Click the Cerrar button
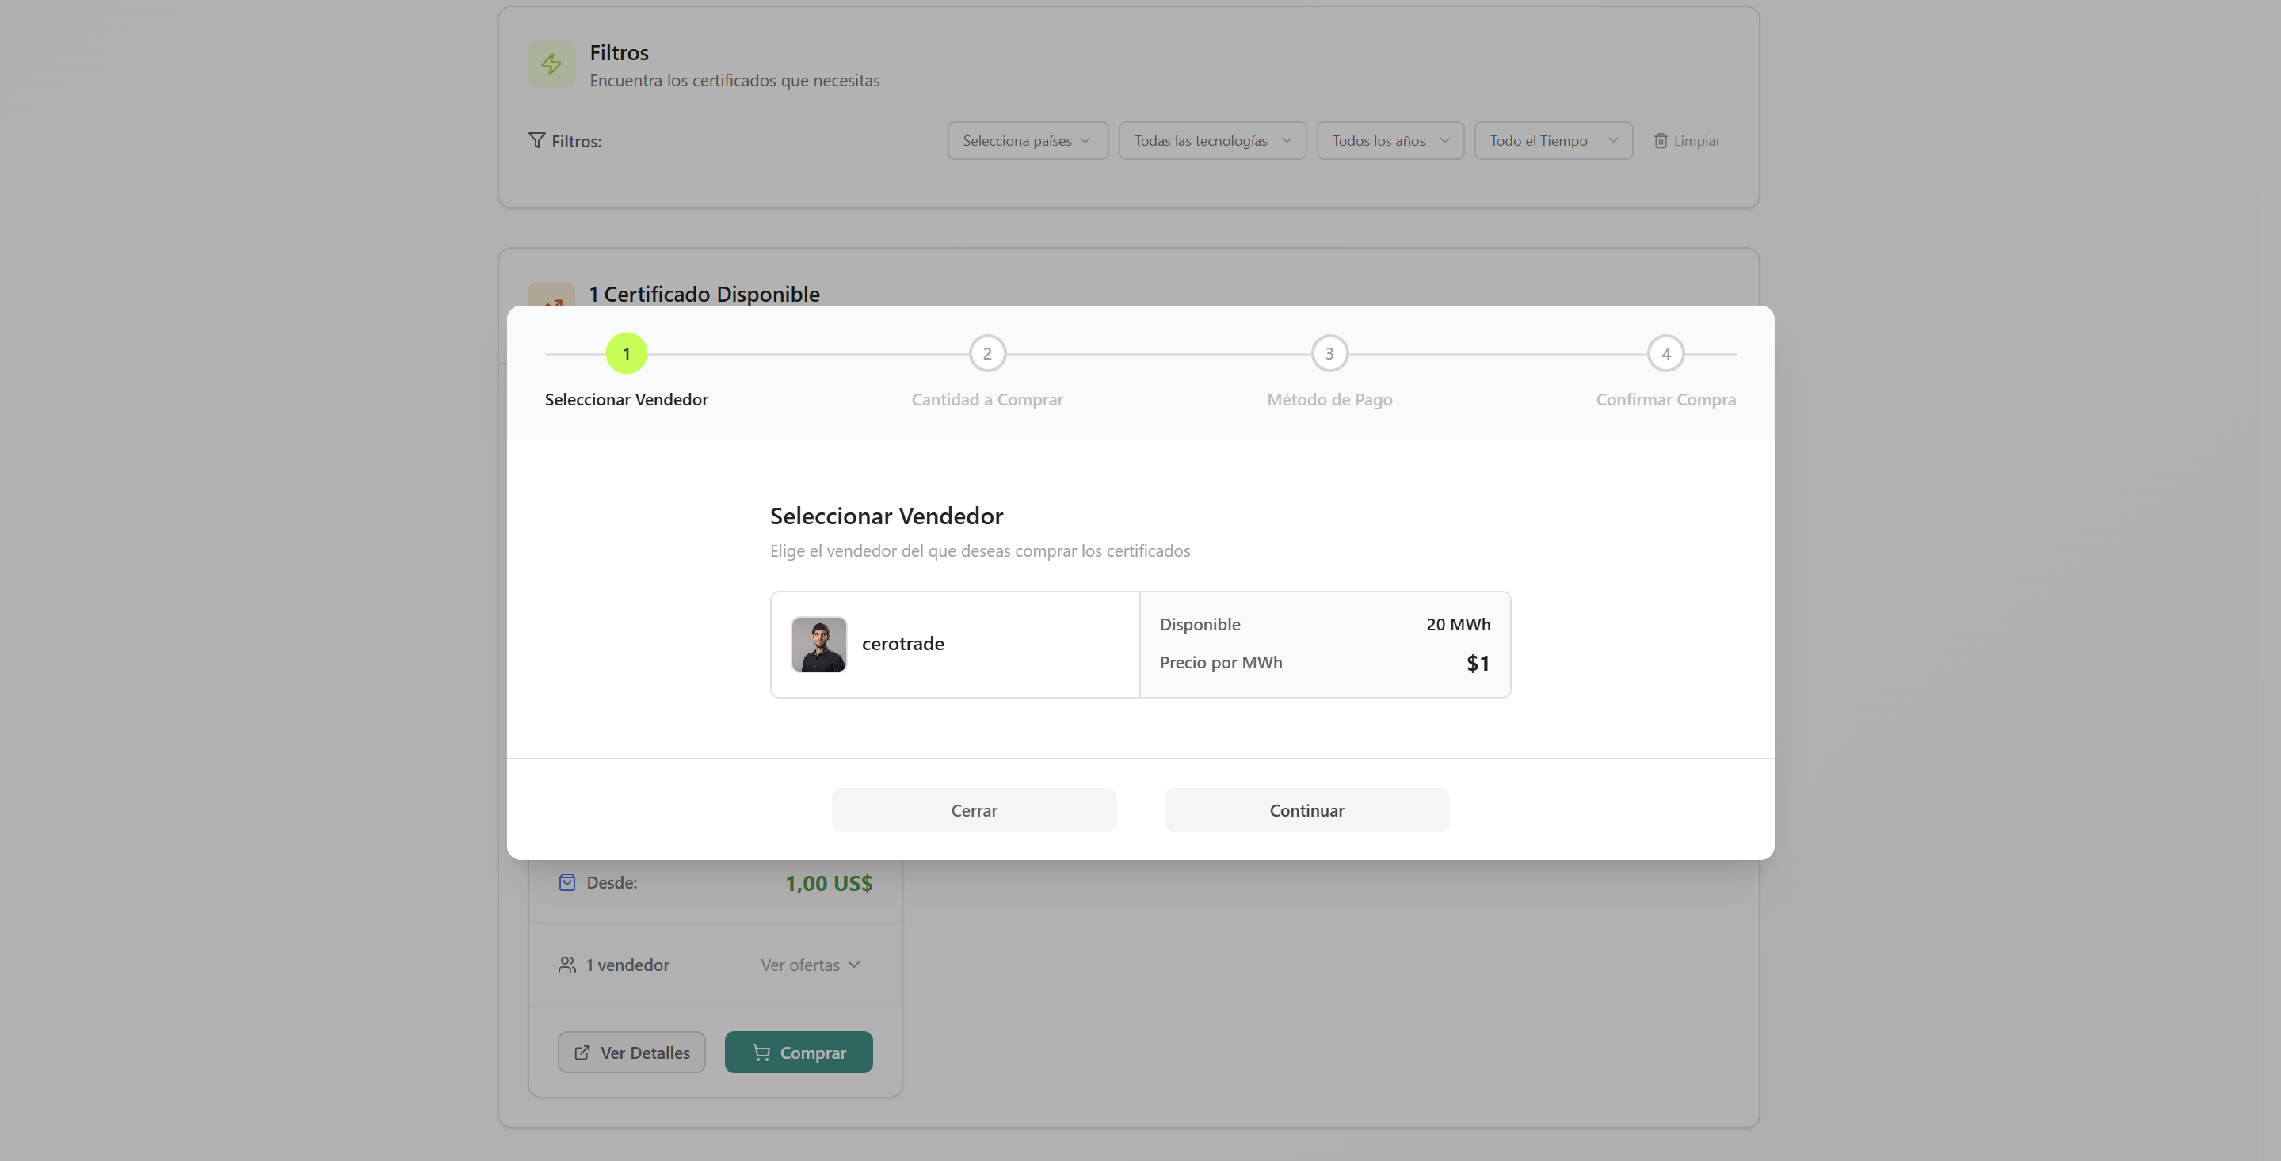 (x=973, y=809)
